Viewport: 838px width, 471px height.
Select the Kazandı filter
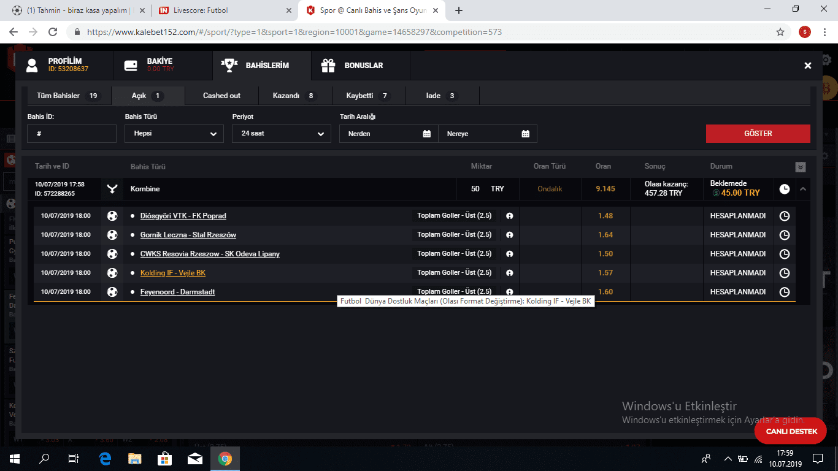(295, 96)
